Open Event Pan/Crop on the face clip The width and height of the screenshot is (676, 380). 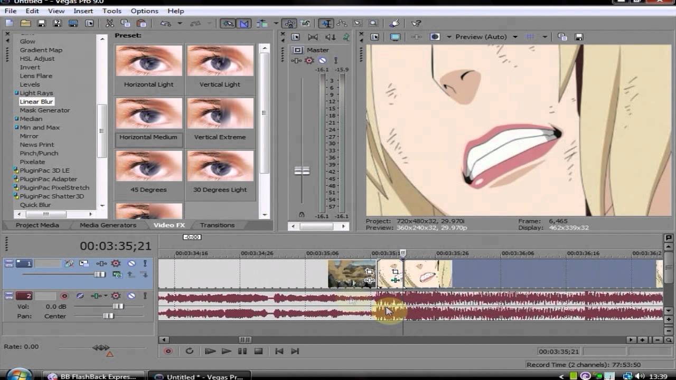pos(395,272)
